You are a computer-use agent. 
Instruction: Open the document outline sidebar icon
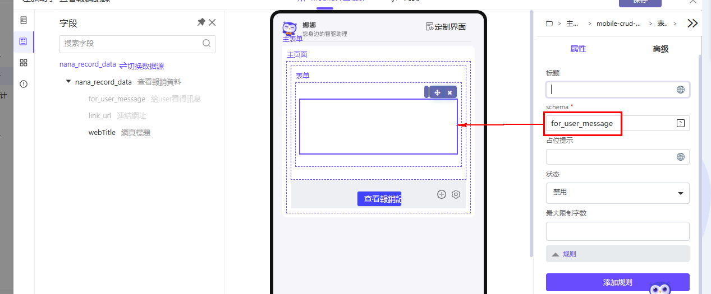[x=23, y=20]
